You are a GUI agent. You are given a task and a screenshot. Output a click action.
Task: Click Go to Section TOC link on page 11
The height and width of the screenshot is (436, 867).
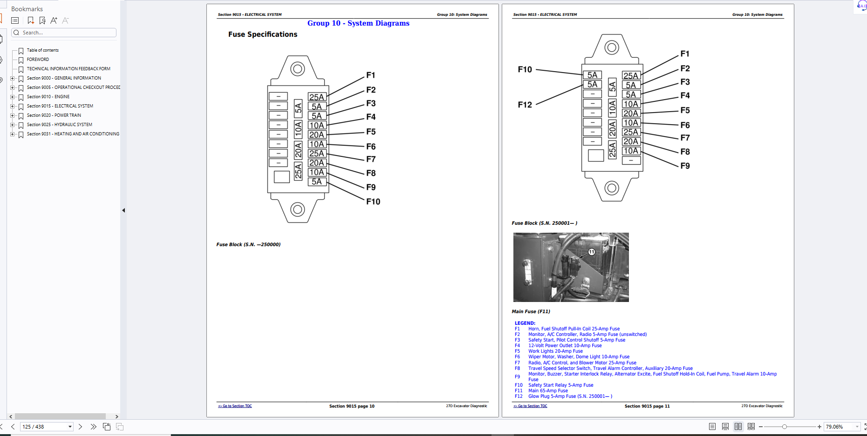click(530, 406)
